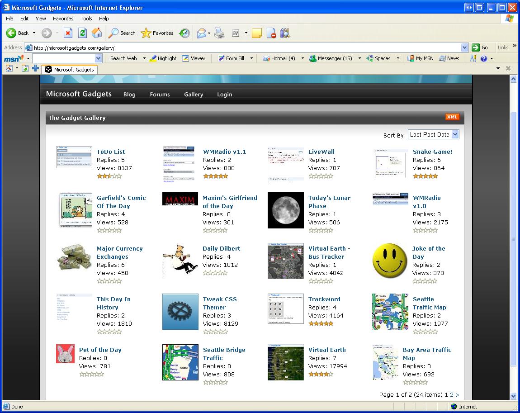Print the page with the printer icon
This screenshot has width=520, height=413.
coord(219,33)
